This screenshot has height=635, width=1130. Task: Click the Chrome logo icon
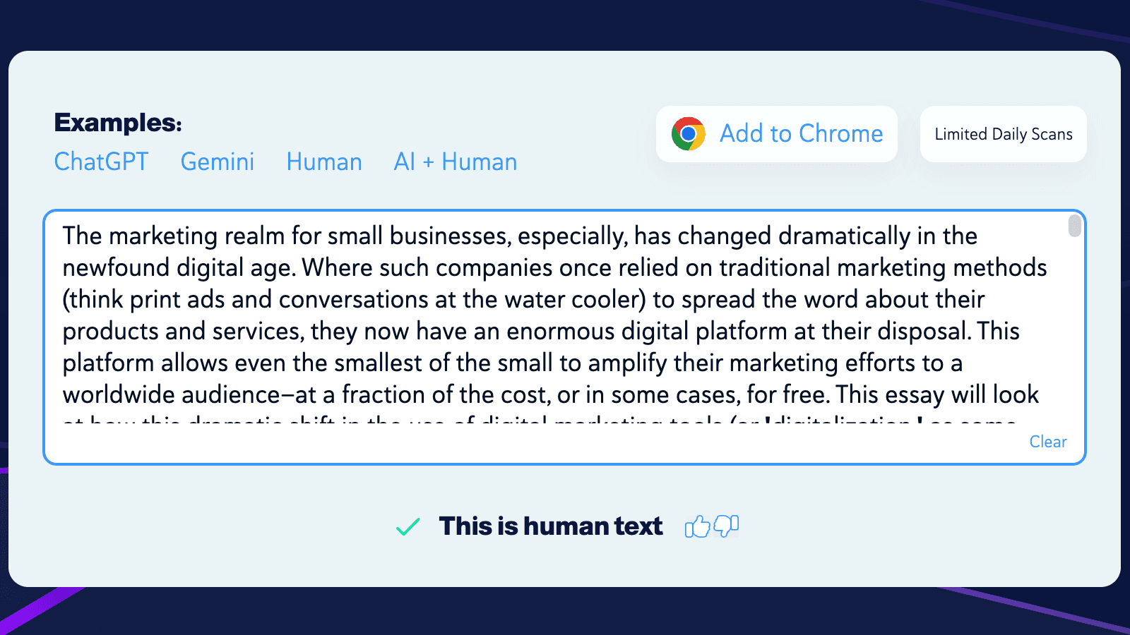pos(688,133)
